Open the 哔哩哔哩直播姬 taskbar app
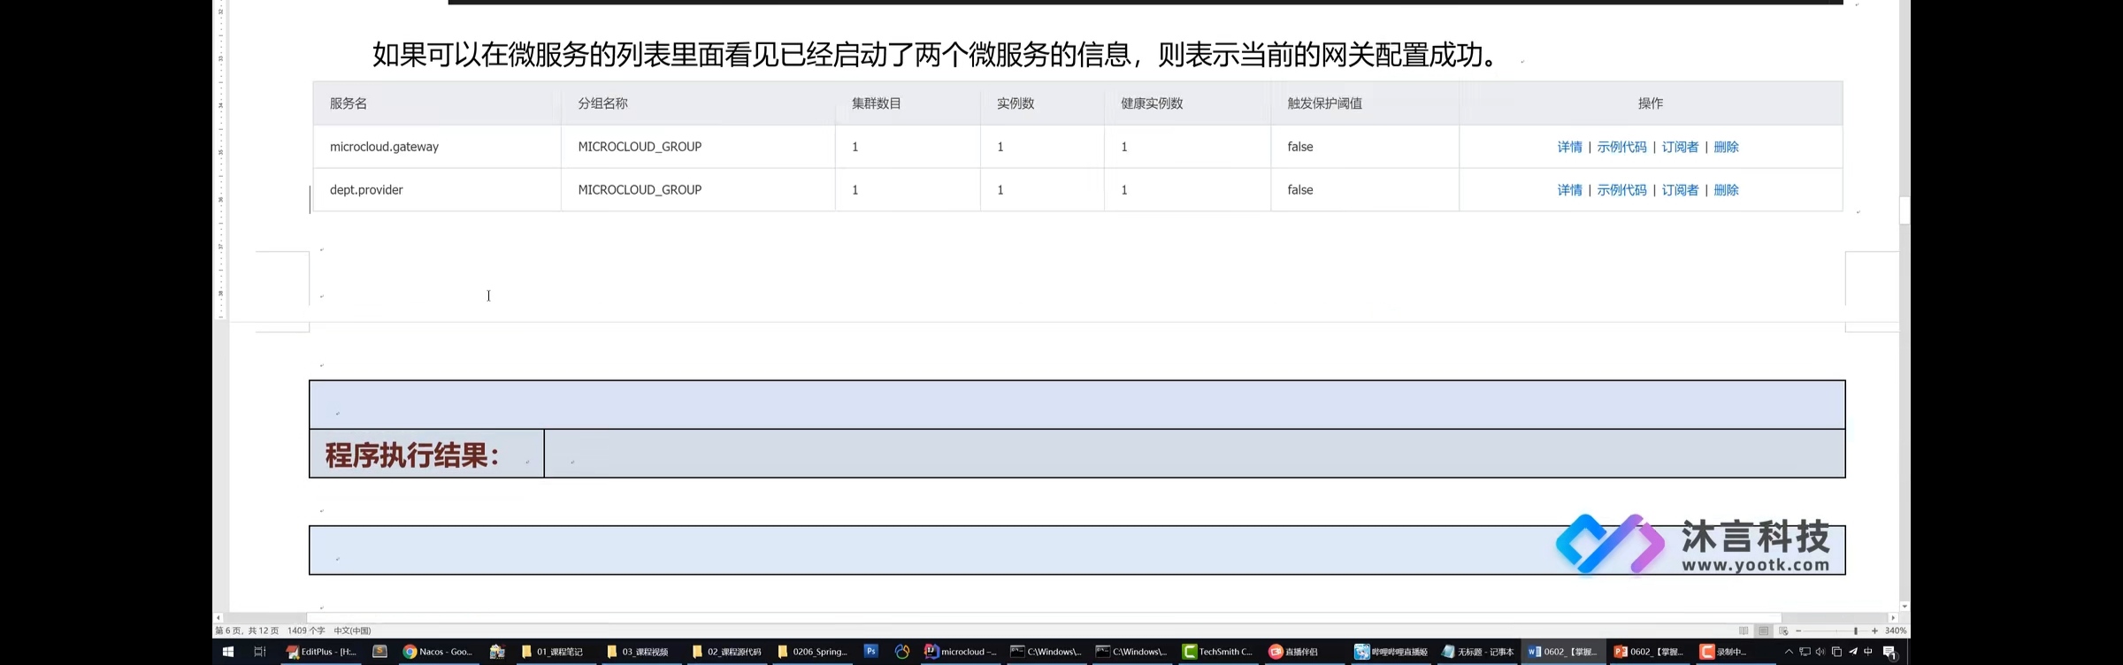Viewport: 2123px width, 665px height. (x=1391, y=652)
